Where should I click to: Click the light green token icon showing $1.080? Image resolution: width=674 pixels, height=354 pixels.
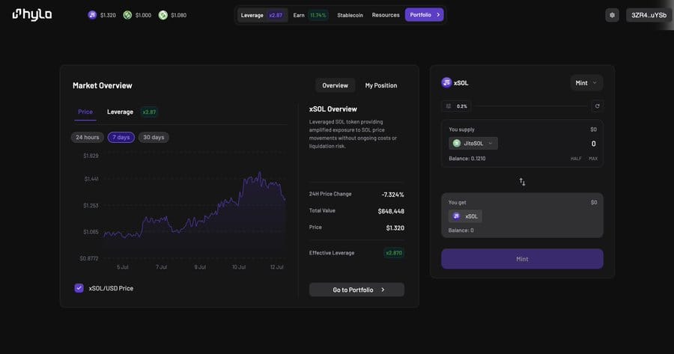coord(163,15)
